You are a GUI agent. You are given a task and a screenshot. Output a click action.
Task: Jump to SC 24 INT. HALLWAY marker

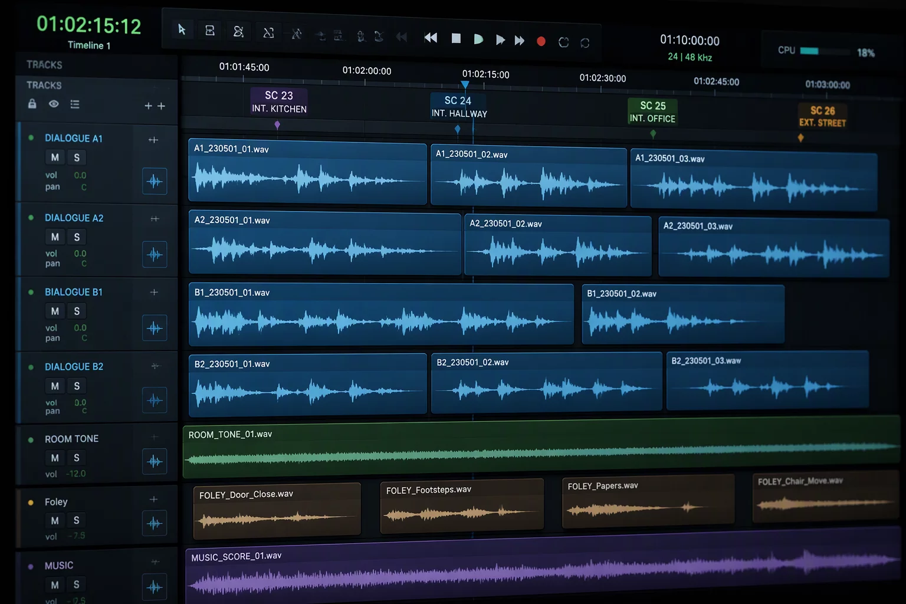coord(459,107)
